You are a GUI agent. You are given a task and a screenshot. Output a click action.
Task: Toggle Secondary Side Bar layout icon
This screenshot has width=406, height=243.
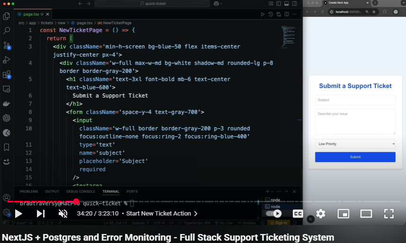coord(294,4)
